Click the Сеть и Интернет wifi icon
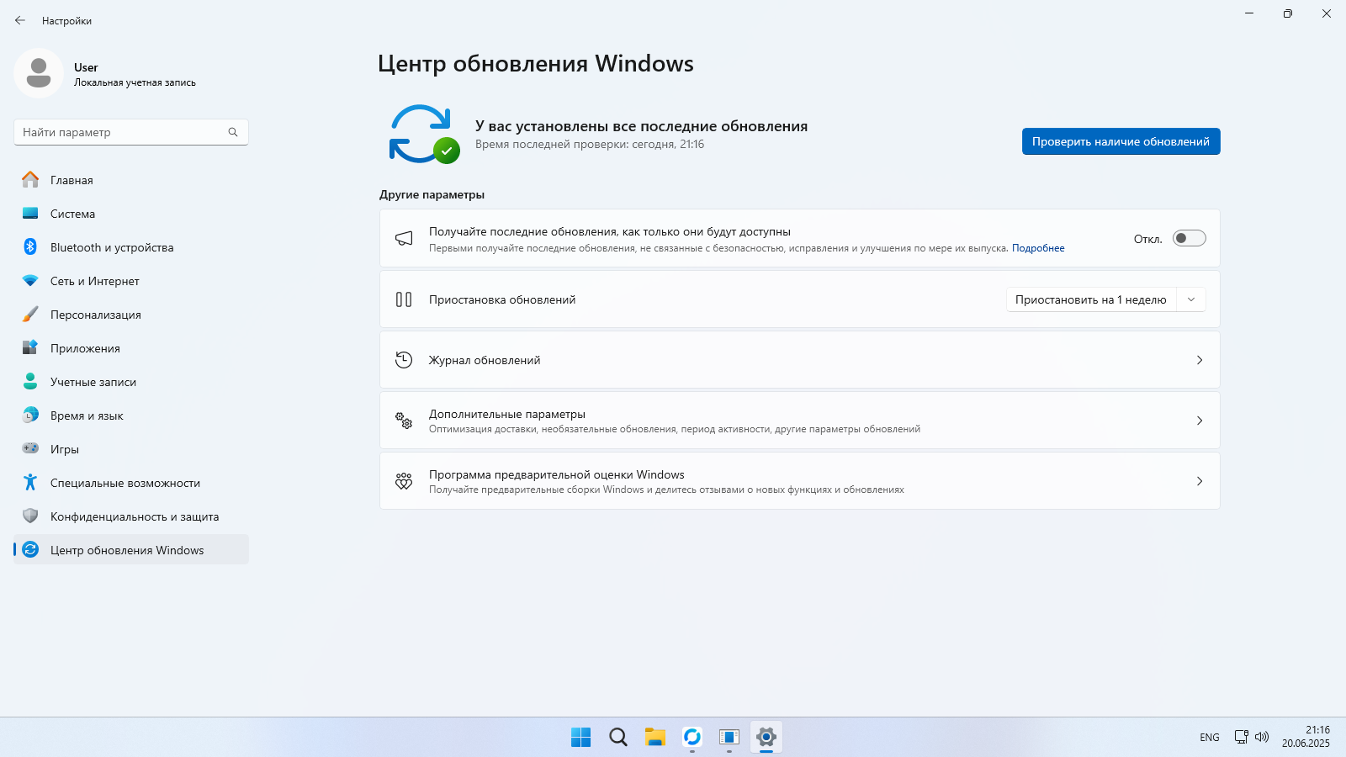Screen dimensions: 1346x757 [x=30, y=281]
